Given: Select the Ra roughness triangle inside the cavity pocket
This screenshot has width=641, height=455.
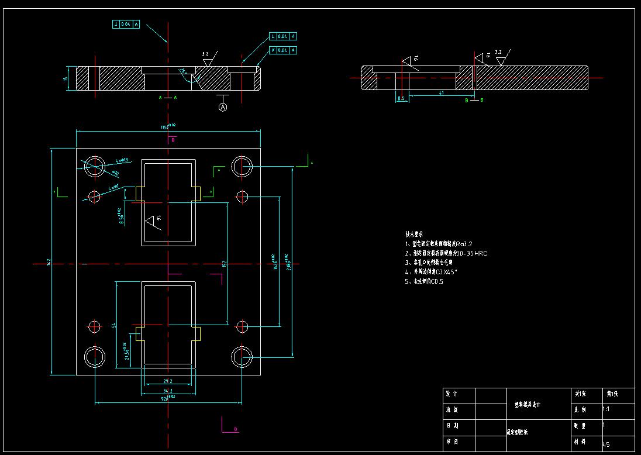Looking at the screenshot, I should pos(151,220).
